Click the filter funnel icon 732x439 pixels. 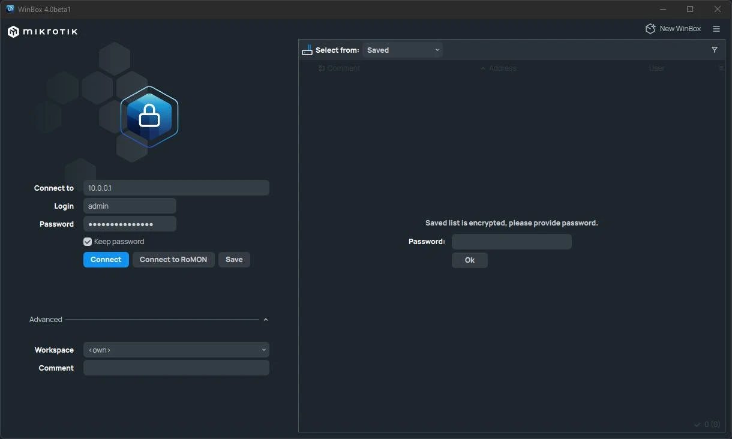[x=714, y=50]
